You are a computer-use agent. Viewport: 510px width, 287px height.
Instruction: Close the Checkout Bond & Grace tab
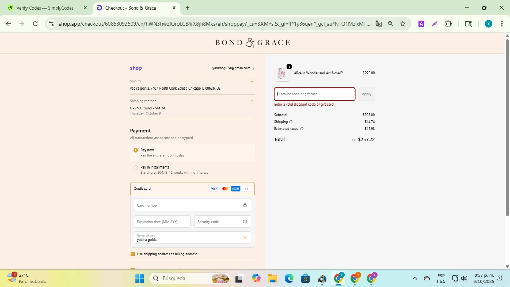pyautogui.click(x=174, y=8)
